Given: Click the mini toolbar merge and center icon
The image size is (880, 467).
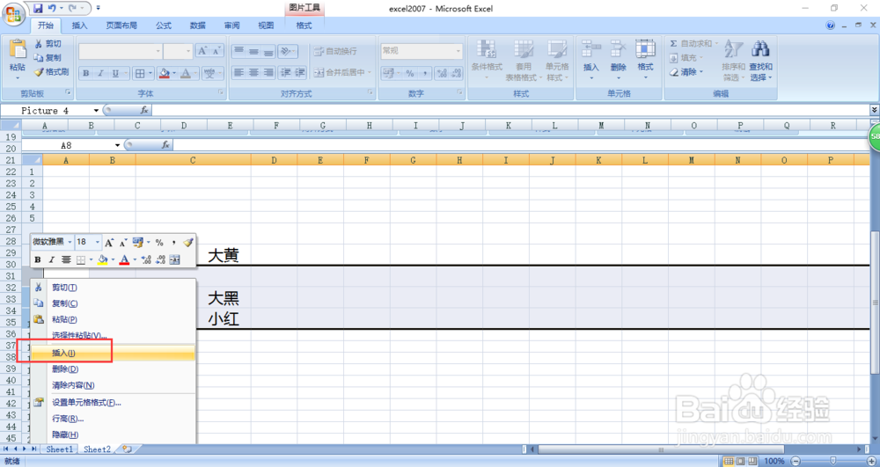Looking at the screenshot, I should click(x=174, y=259).
